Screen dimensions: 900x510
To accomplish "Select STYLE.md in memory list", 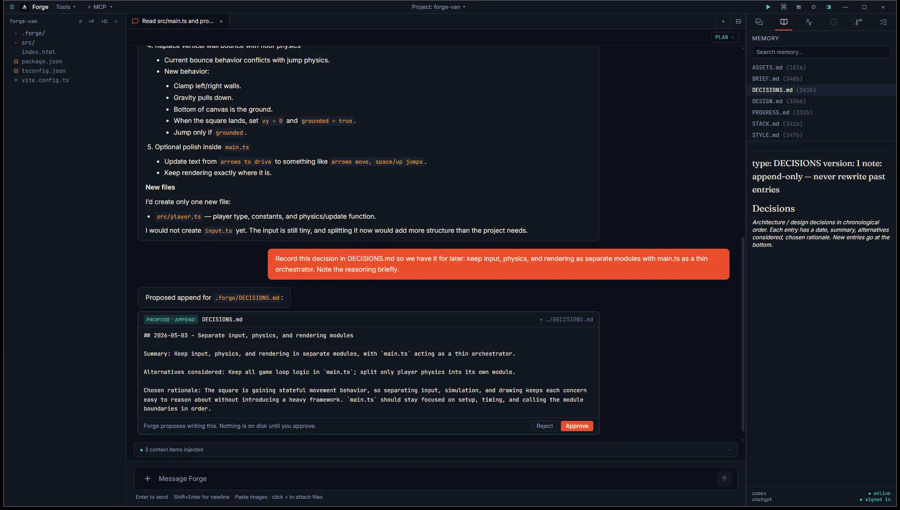I will 821,135.
